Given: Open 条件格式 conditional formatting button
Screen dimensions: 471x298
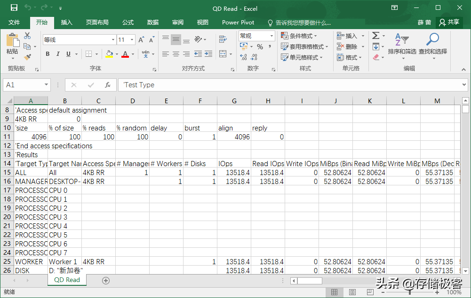Looking at the screenshot, I should 299,36.
